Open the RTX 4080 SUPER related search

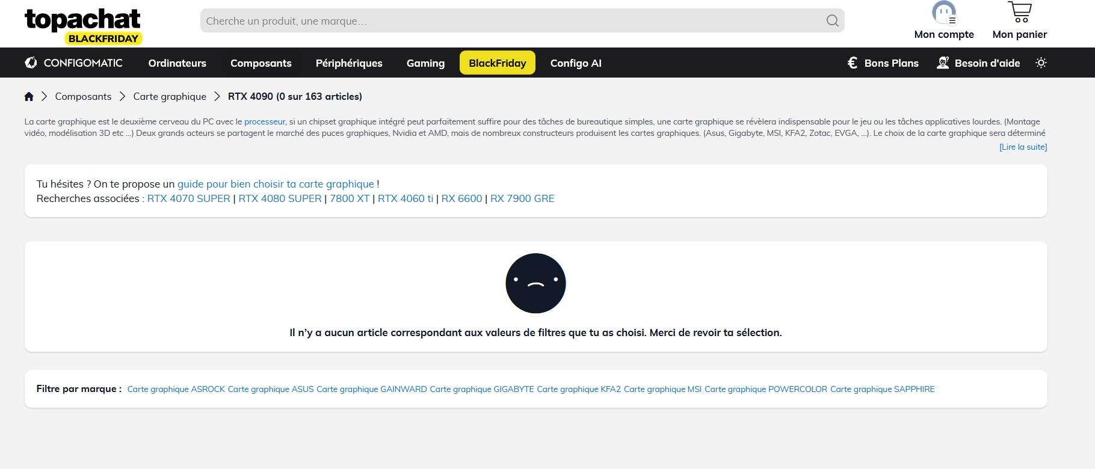tap(280, 198)
